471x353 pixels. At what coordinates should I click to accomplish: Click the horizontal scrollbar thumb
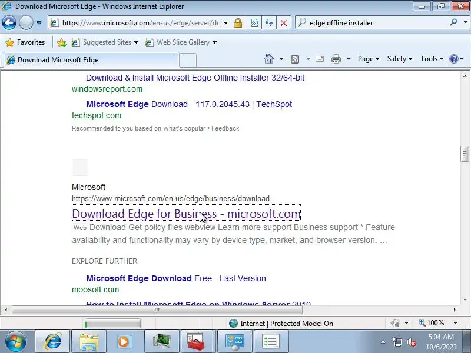click(x=157, y=309)
